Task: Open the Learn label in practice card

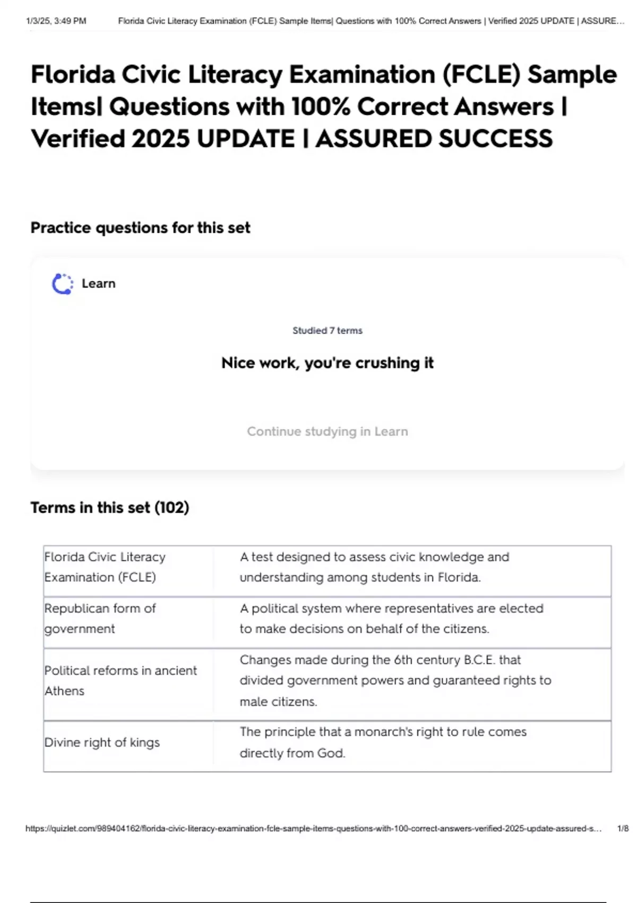Action: [98, 284]
